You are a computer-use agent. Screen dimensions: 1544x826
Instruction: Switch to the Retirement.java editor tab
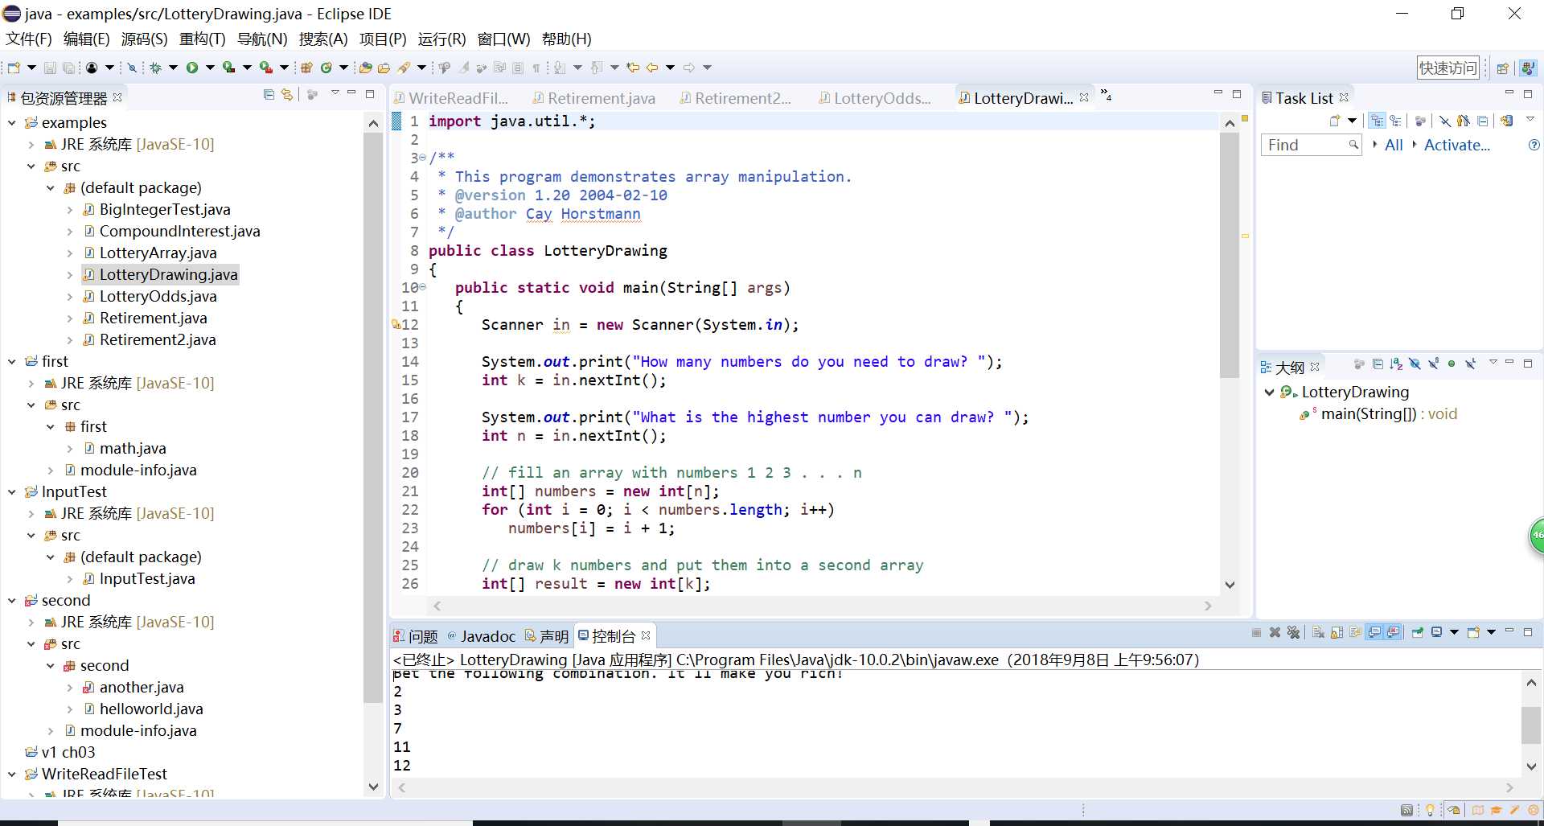click(x=593, y=98)
